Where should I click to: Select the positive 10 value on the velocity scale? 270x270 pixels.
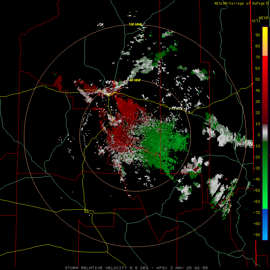coord(258,124)
